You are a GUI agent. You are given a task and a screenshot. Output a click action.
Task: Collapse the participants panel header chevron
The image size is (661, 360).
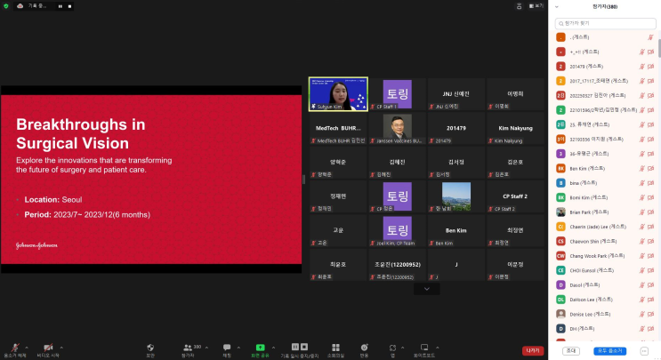(556, 7)
